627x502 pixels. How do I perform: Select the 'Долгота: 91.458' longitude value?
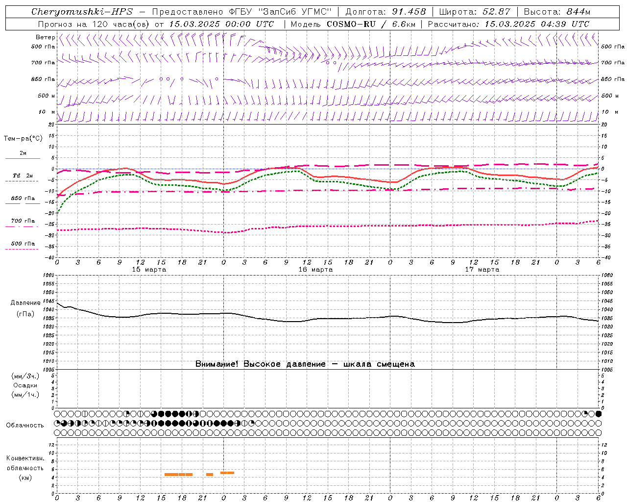pyautogui.click(x=386, y=11)
